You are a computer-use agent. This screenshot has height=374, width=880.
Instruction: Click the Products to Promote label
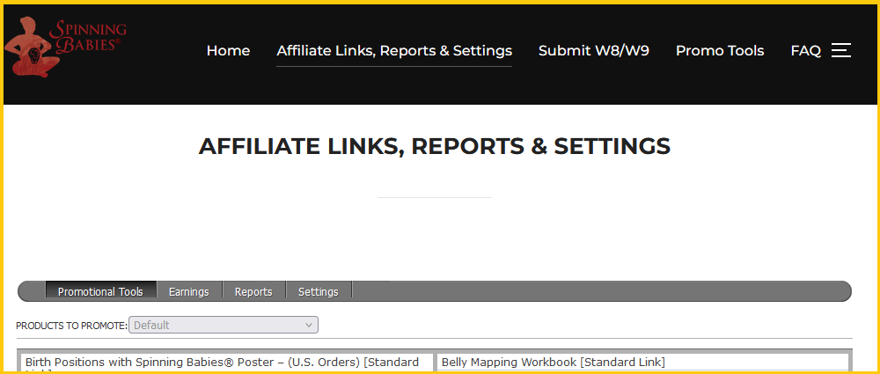(72, 326)
